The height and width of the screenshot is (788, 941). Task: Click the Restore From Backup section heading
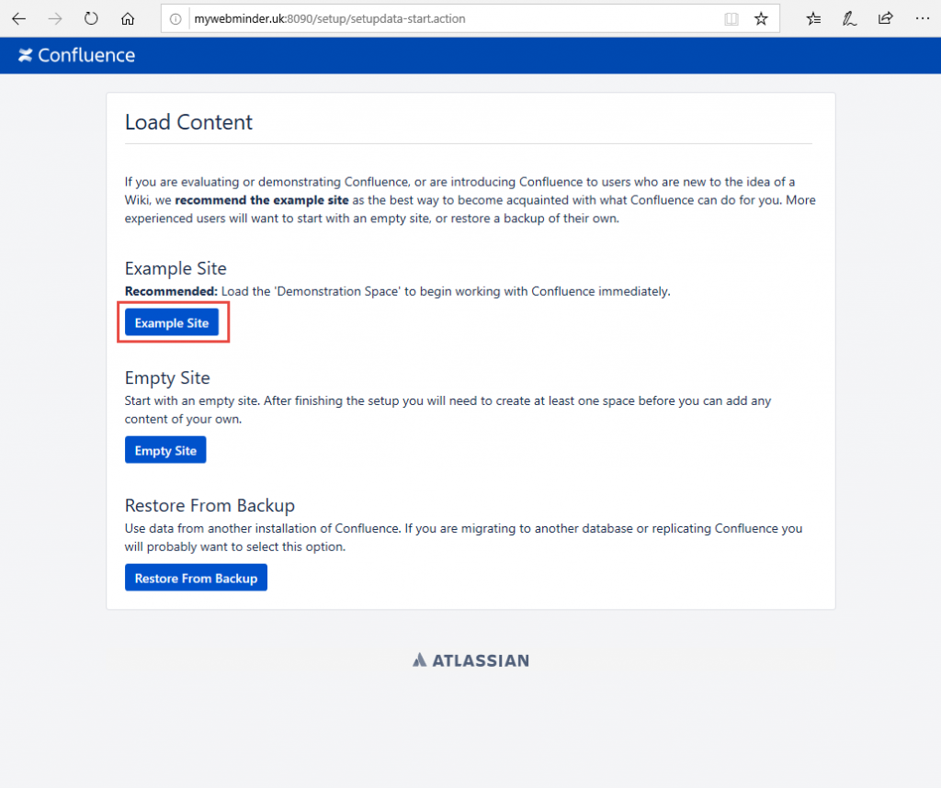(210, 505)
